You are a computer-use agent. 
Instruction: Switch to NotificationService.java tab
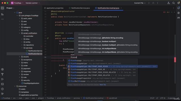pos(79,8)
